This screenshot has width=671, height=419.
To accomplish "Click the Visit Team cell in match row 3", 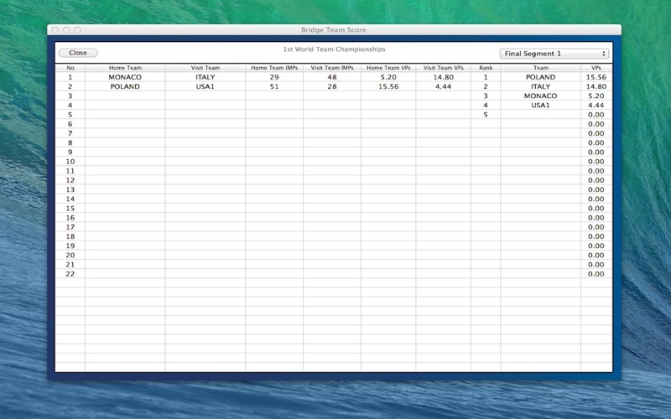I will pos(205,96).
